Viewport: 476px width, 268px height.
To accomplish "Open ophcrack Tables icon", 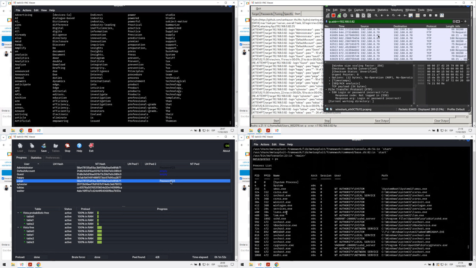I will pyautogui.click(x=56, y=147).
